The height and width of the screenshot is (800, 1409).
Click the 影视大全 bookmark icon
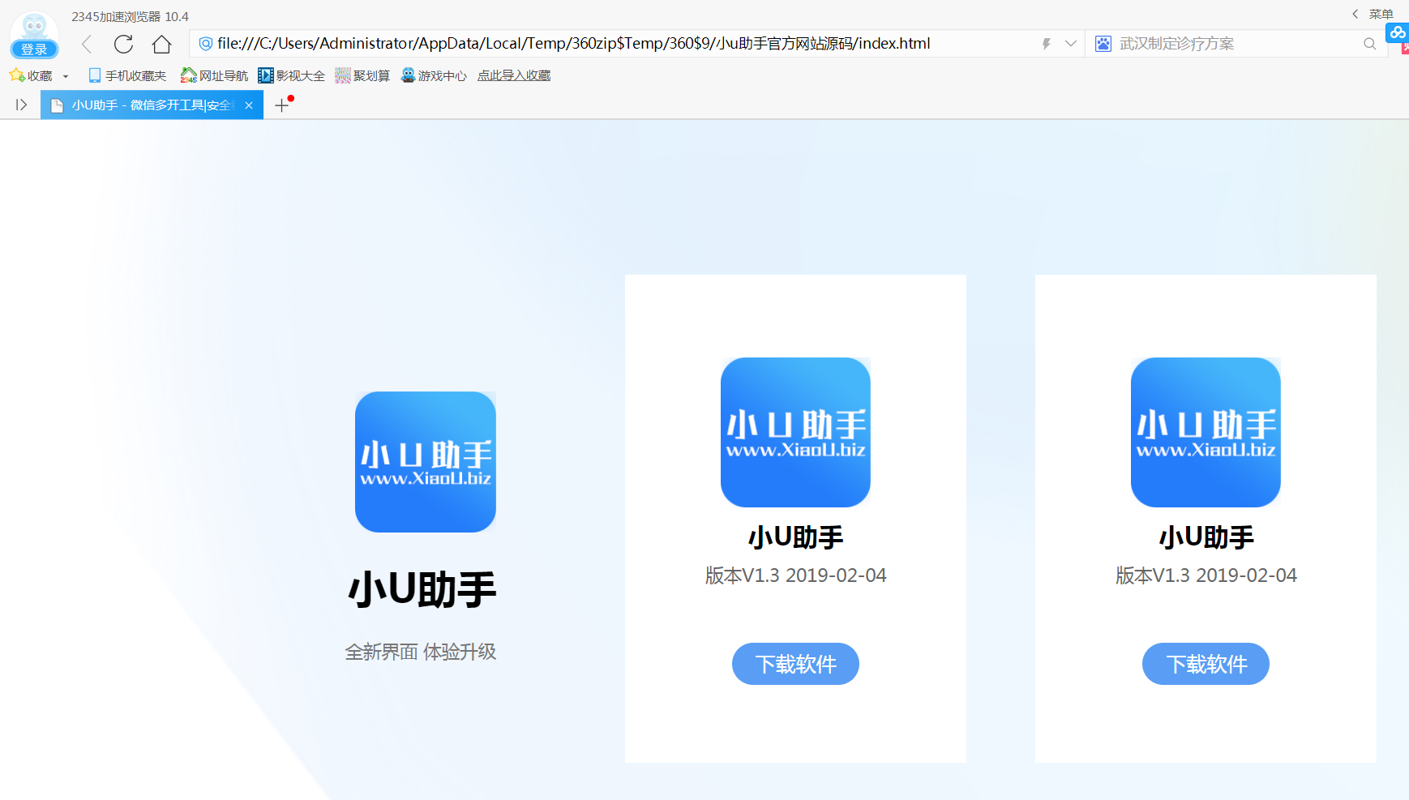(266, 75)
